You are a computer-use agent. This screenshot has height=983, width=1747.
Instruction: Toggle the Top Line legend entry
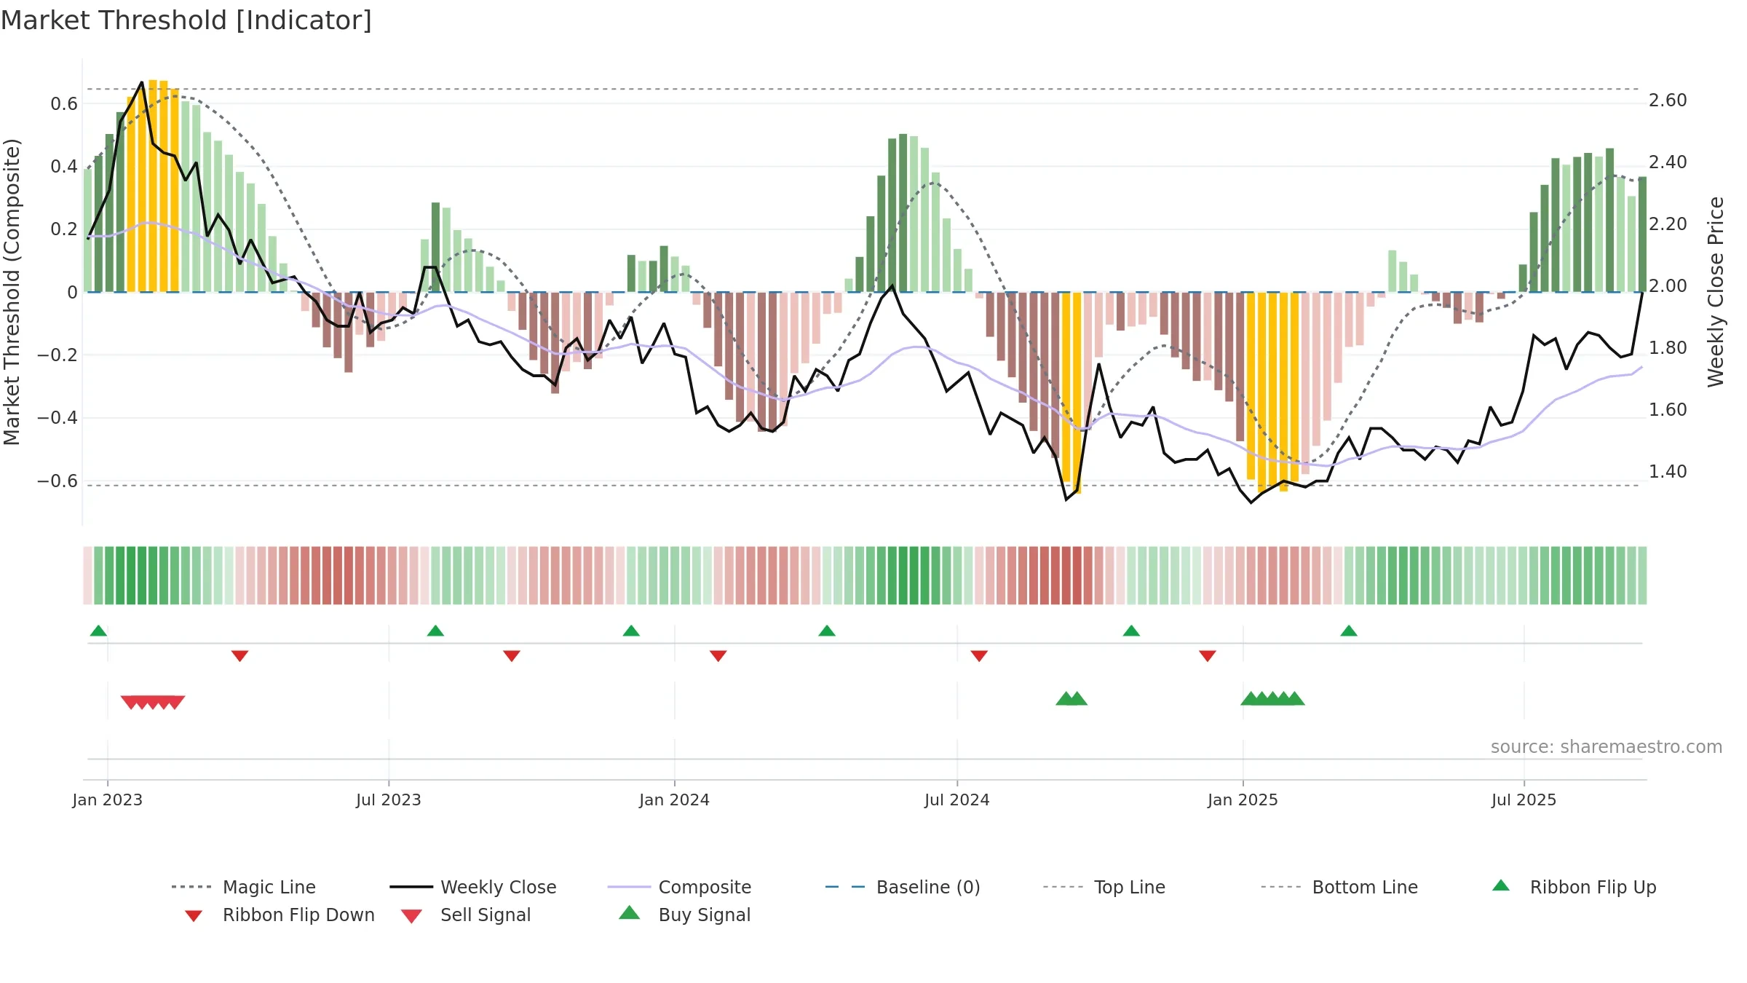click(x=1104, y=887)
